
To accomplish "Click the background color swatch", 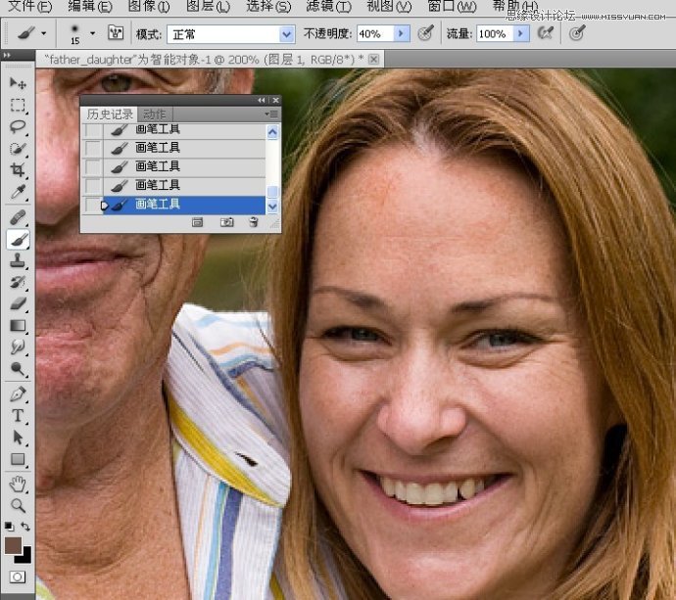I will [x=25, y=557].
